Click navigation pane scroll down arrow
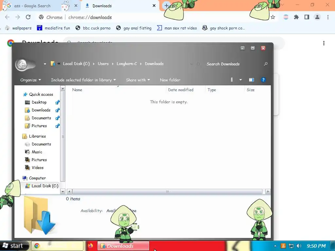This screenshot has height=251, width=335. 62,192
